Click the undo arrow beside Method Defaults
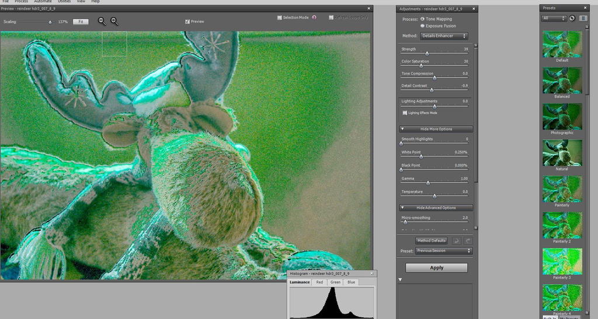The image size is (598, 319). click(x=457, y=241)
